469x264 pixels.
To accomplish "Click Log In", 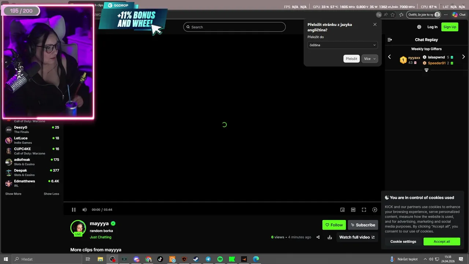I will 432,27.
